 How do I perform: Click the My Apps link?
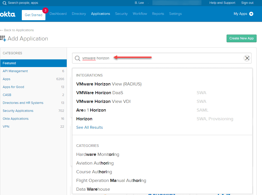[240, 14]
